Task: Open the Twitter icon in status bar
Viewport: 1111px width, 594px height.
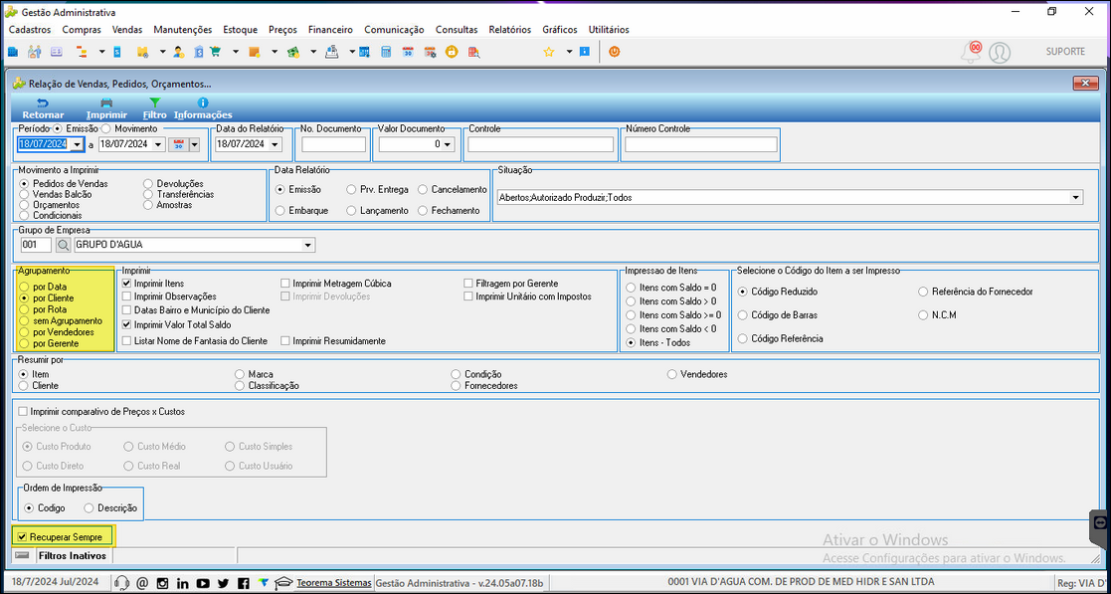Action: click(223, 583)
